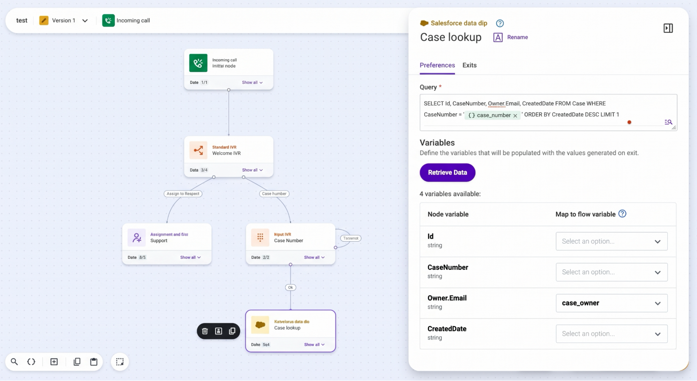
Task: Select the Support assignment node icon
Action: (x=136, y=238)
